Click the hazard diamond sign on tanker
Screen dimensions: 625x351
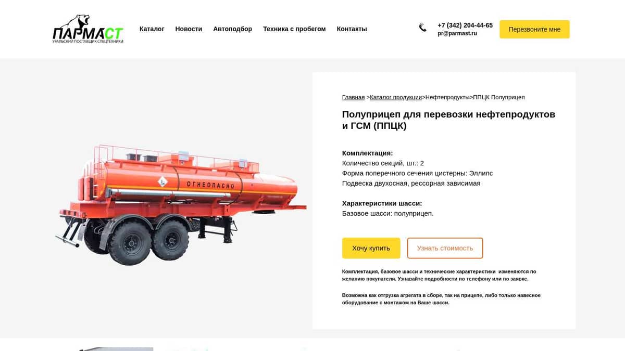[x=163, y=181]
